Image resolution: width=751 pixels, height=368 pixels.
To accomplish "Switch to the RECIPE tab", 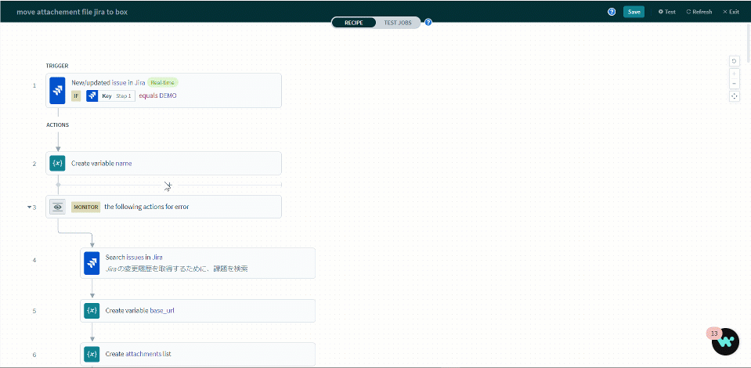I will pos(354,23).
